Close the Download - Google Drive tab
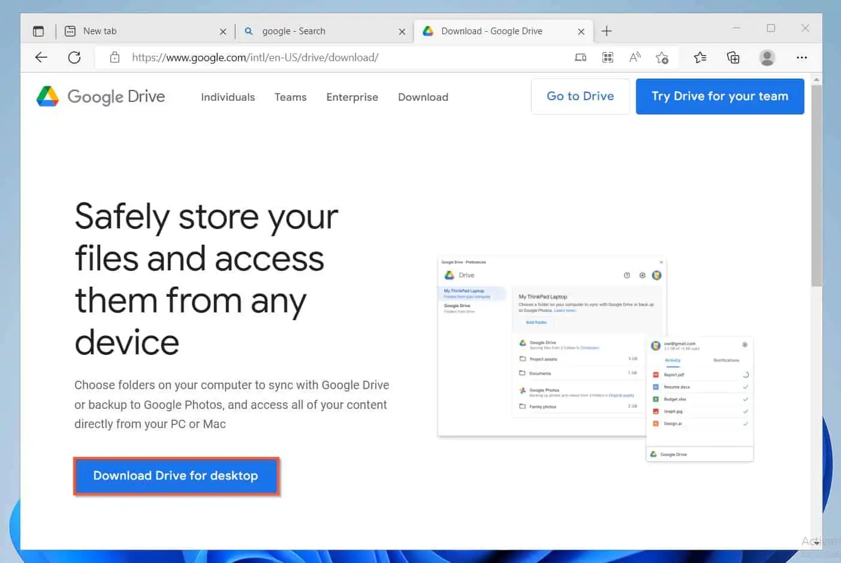The height and width of the screenshot is (563, 841). [x=581, y=32]
